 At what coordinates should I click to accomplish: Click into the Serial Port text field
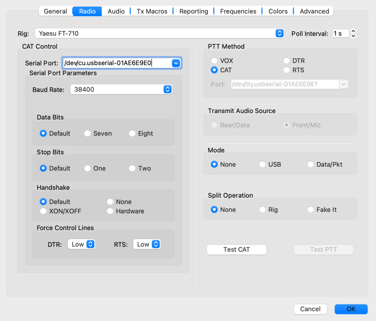(x=117, y=63)
